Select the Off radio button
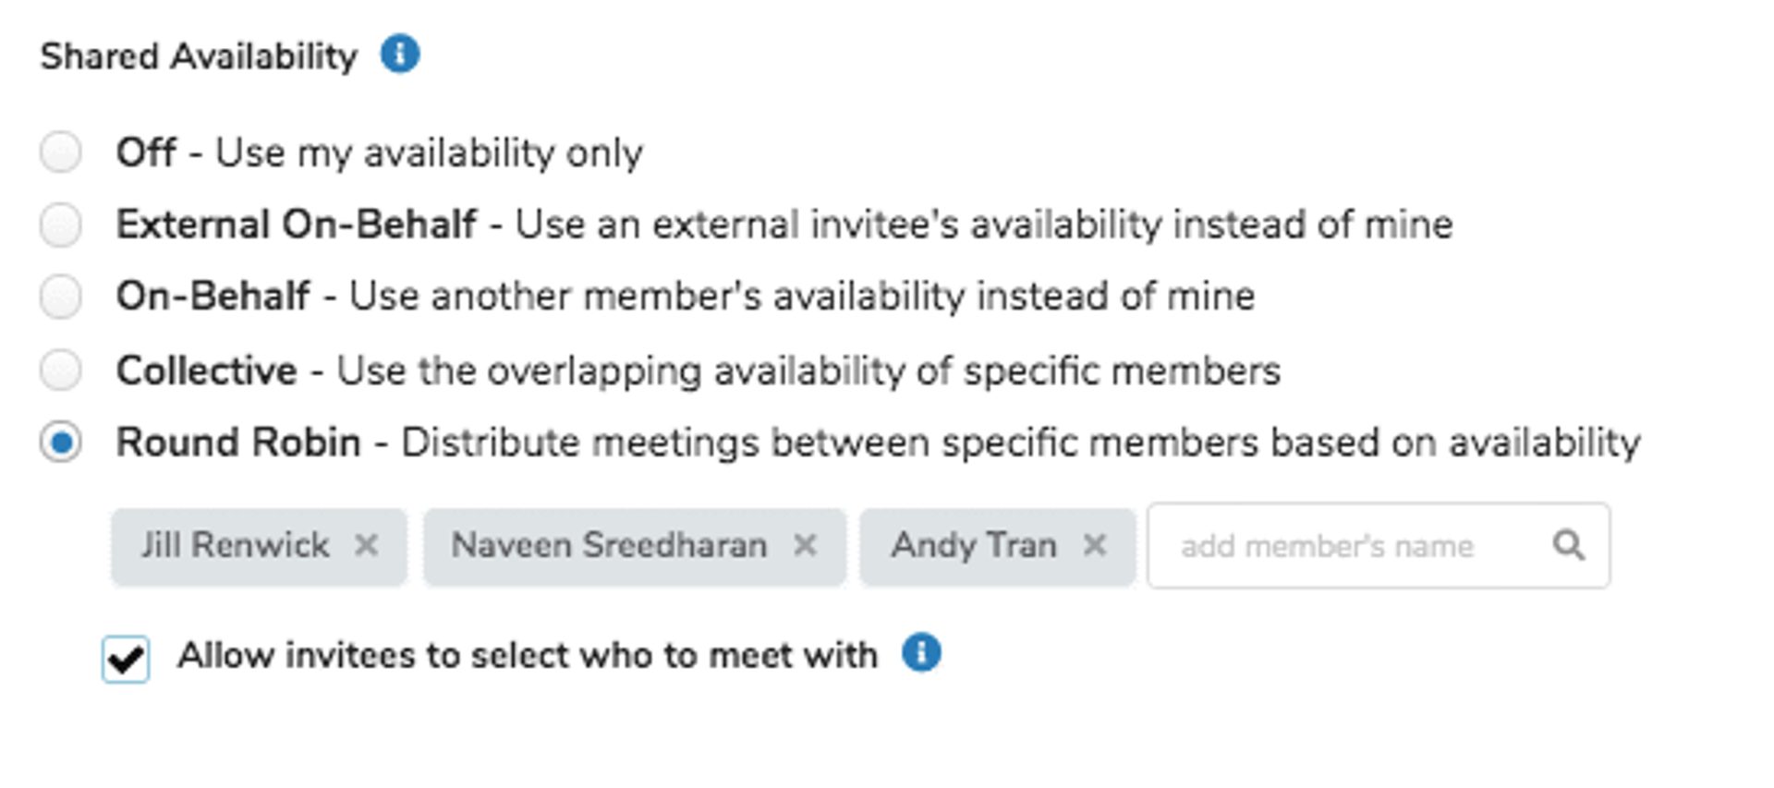 61,152
